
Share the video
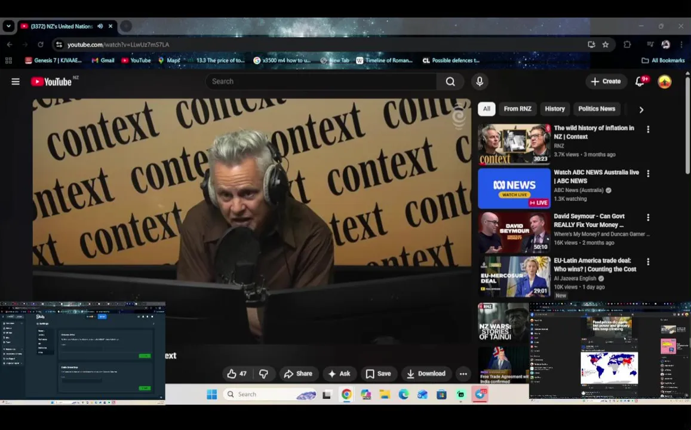click(x=299, y=374)
